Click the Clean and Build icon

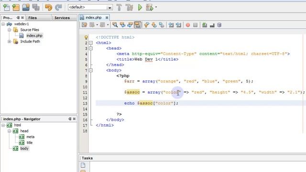[129, 8]
